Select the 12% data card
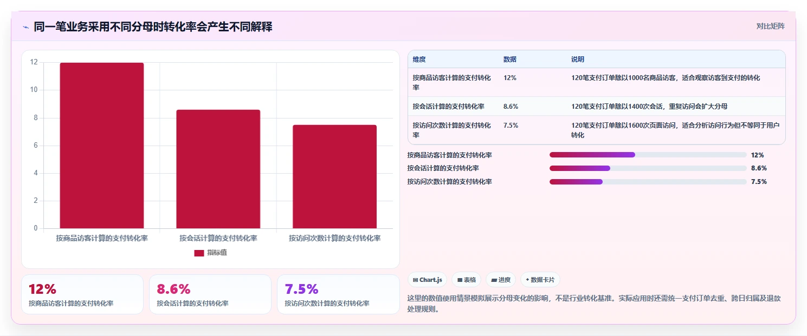 [82, 294]
